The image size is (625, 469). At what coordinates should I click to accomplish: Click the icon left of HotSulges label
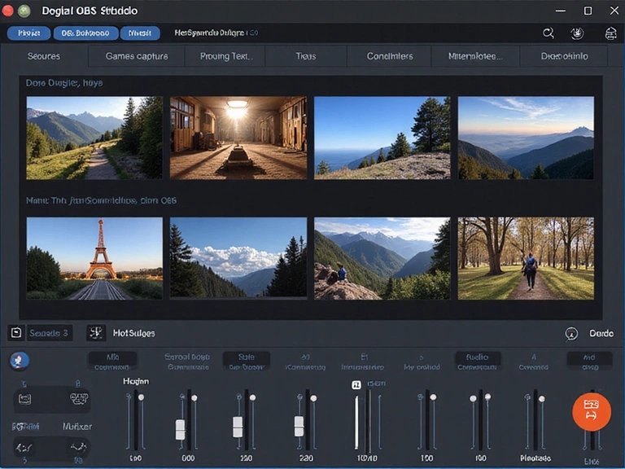point(96,332)
